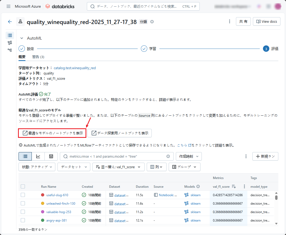Open the kebab menu beside 共有

point(229,21)
